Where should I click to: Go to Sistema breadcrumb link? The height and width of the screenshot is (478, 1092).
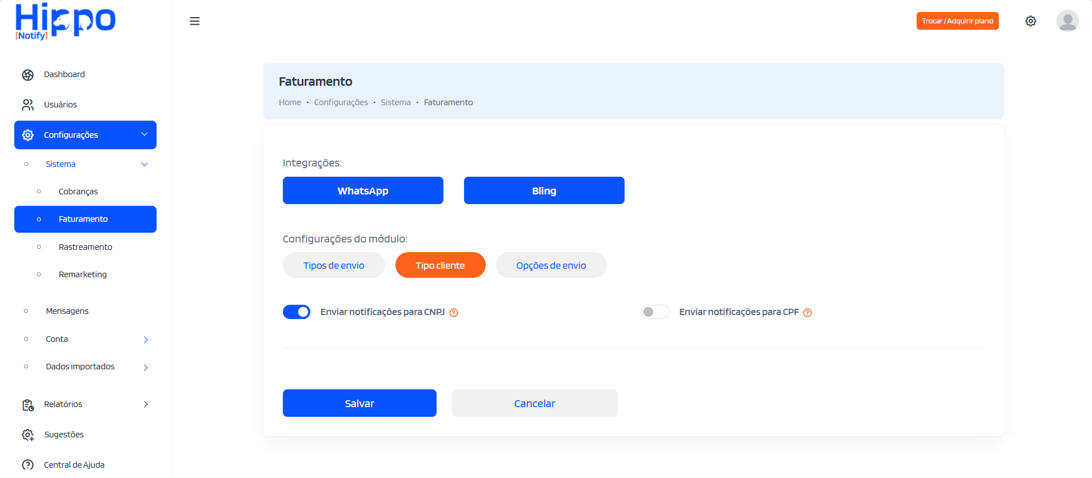[x=395, y=102]
